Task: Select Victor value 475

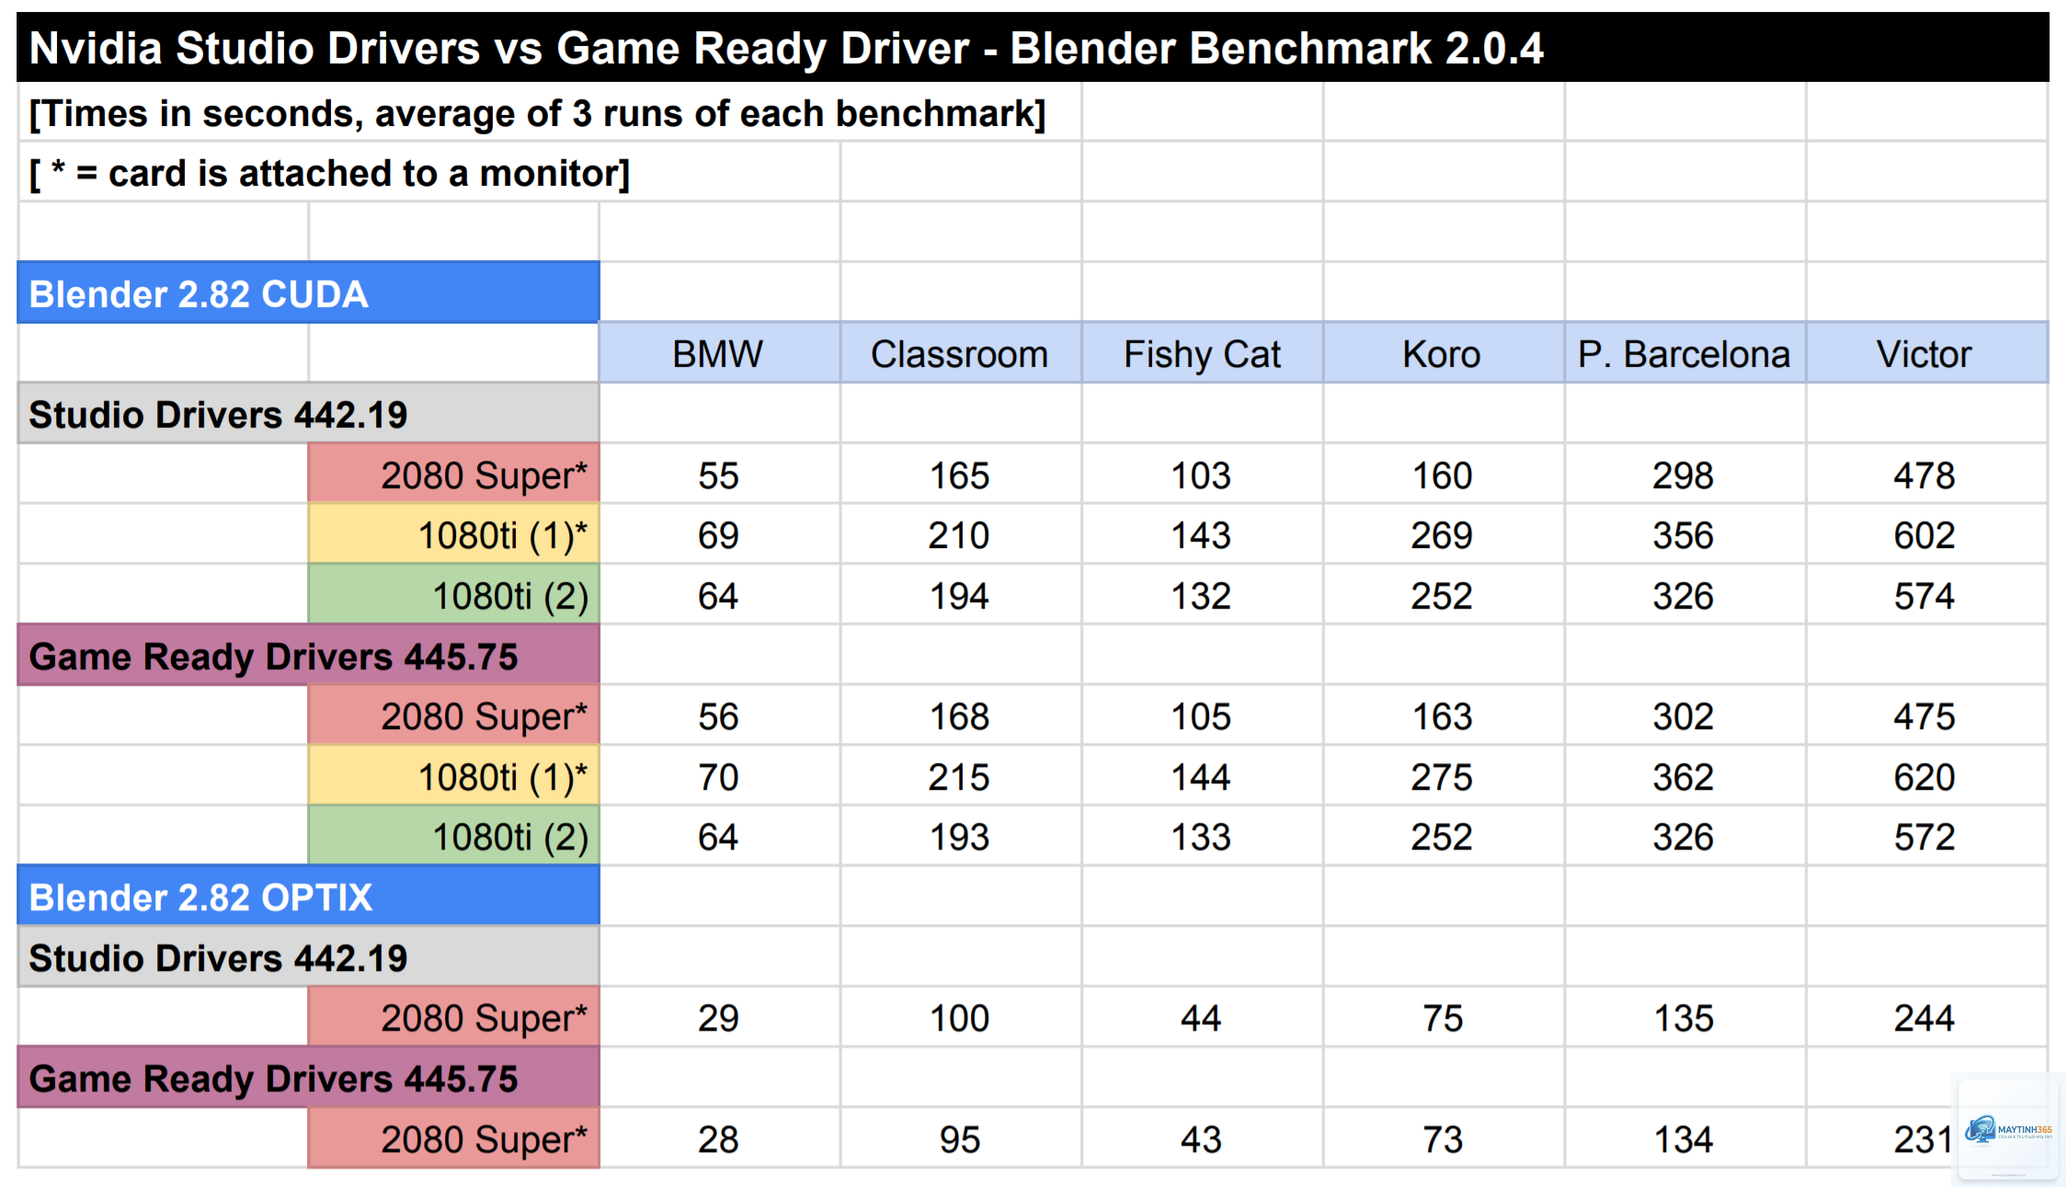Action: click(x=1925, y=716)
